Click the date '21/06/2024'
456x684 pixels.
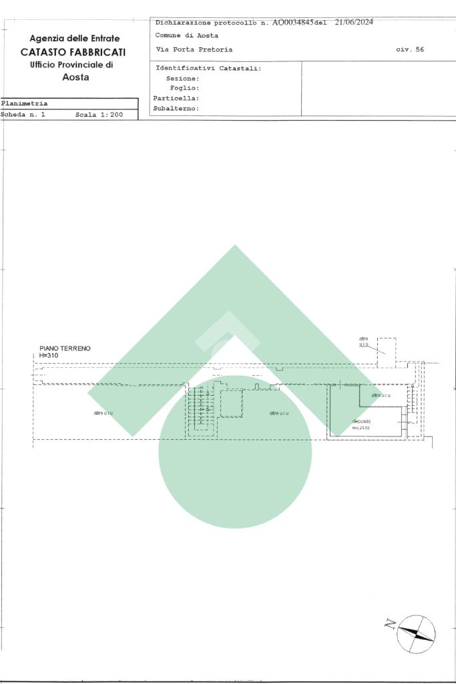pos(354,22)
